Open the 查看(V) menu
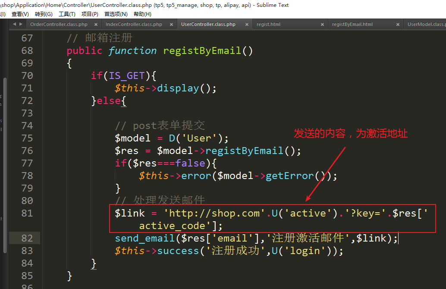 tap(20, 14)
